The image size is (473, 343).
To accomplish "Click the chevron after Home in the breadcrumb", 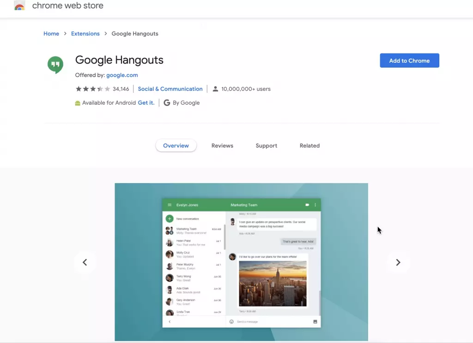I will pyautogui.click(x=65, y=34).
